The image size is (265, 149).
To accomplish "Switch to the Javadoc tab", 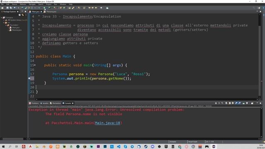I will [x=44, y=103].
